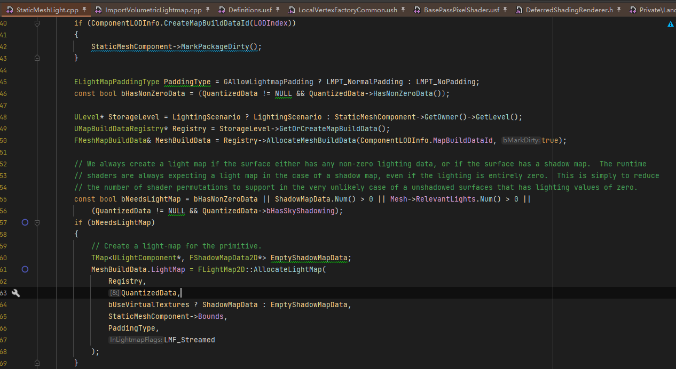Click line number 63 in the gutter
Viewport: 676px width, 369px height.
point(3,293)
